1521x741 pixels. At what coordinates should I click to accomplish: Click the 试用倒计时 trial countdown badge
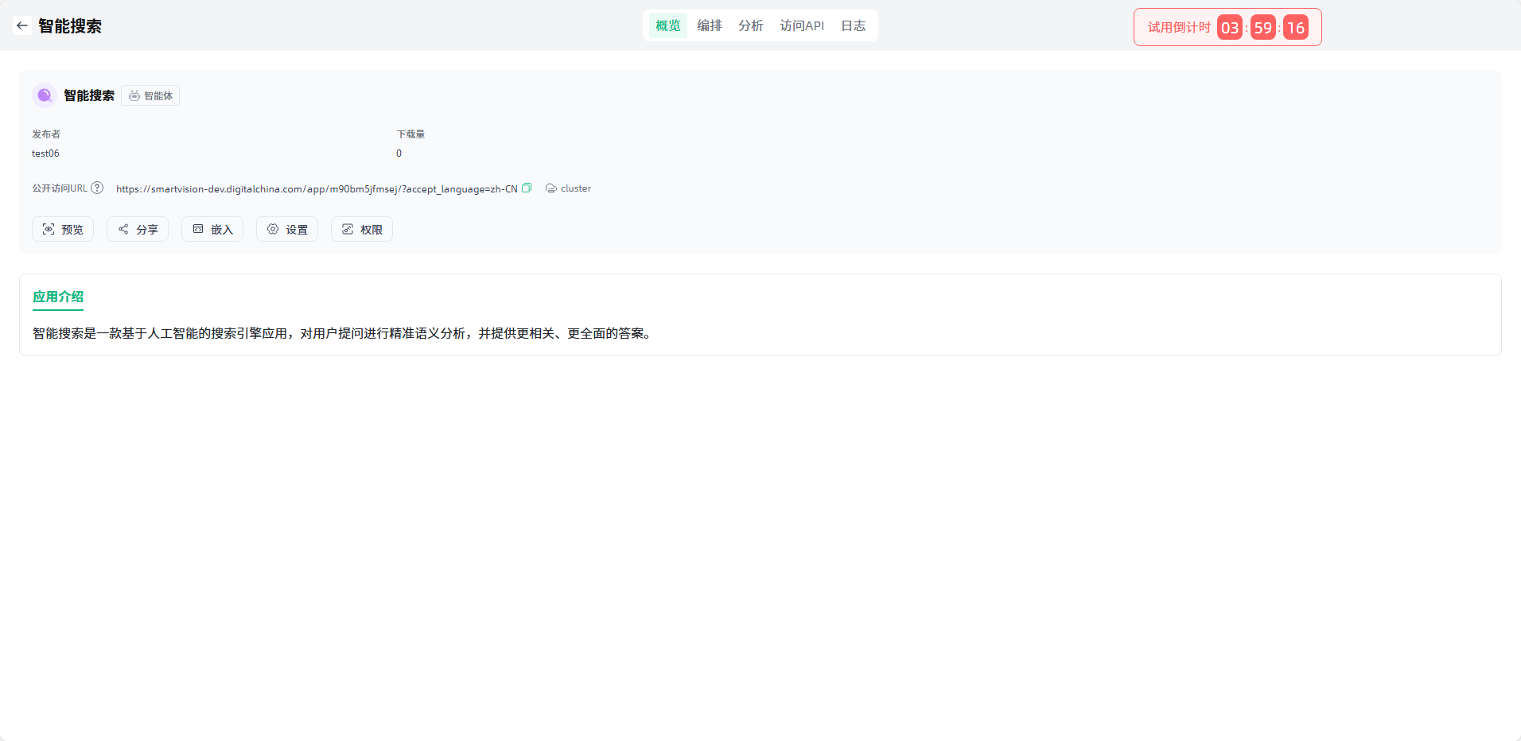coord(1227,27)
